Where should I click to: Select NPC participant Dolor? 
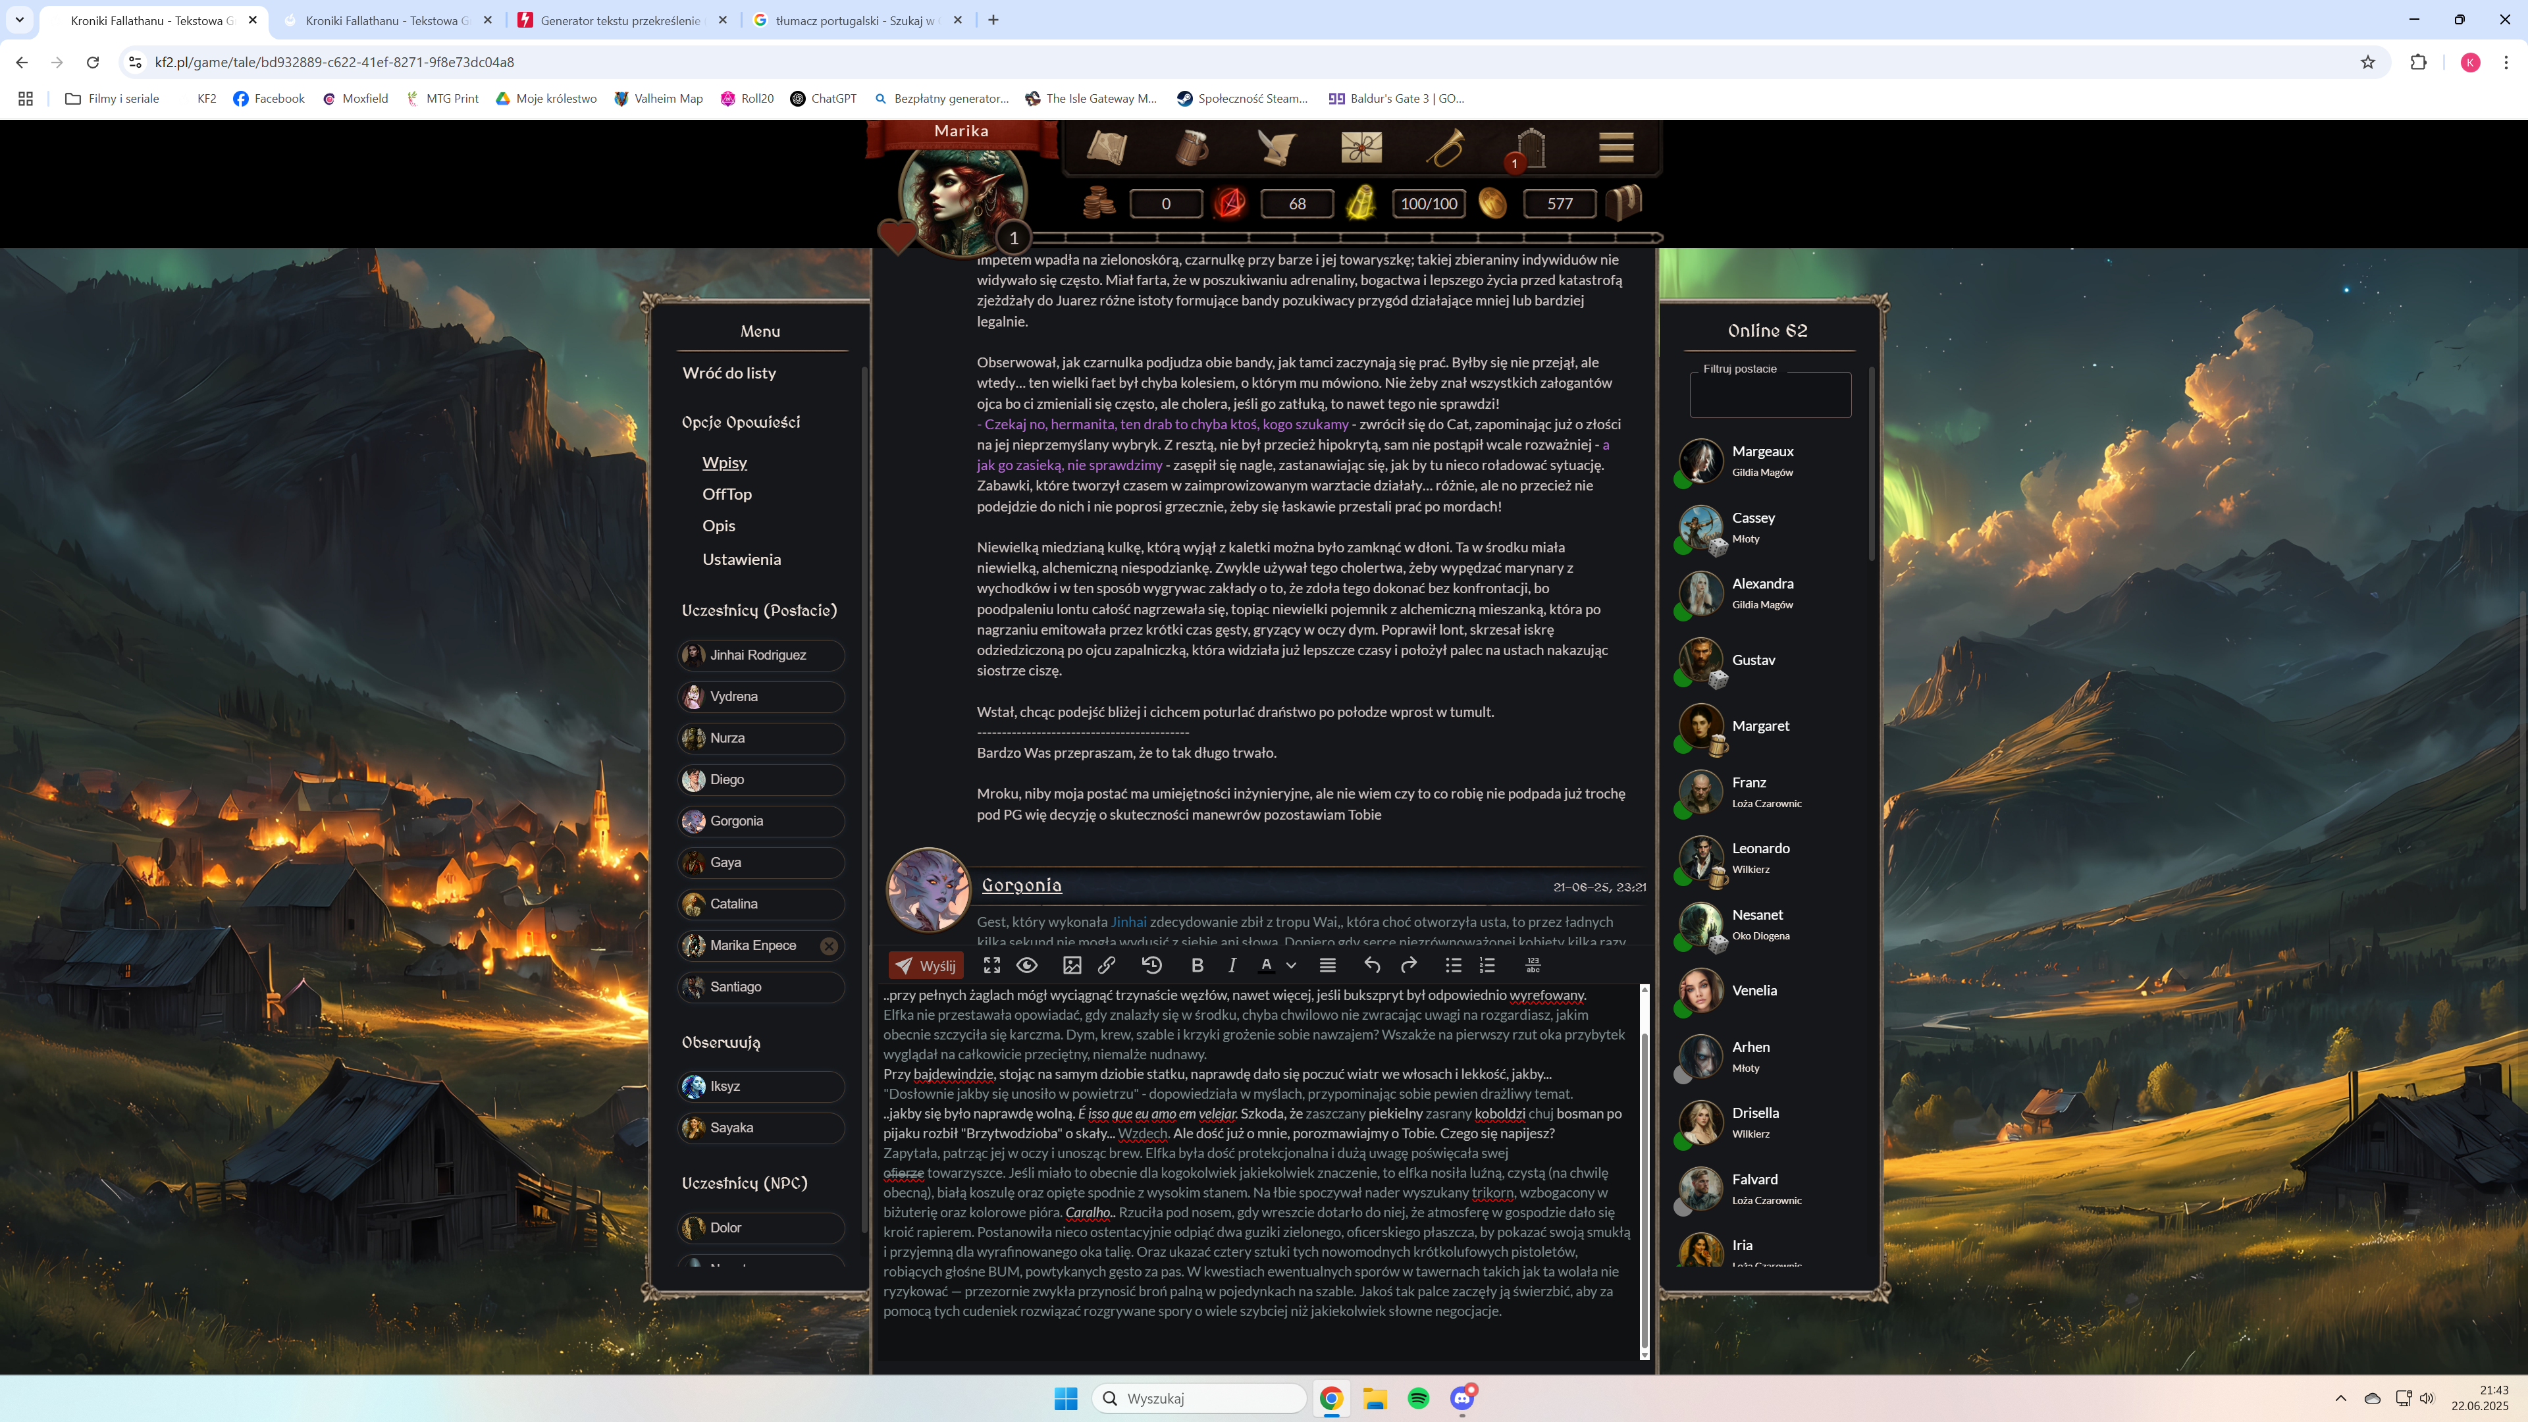(x=760, y=1226)
